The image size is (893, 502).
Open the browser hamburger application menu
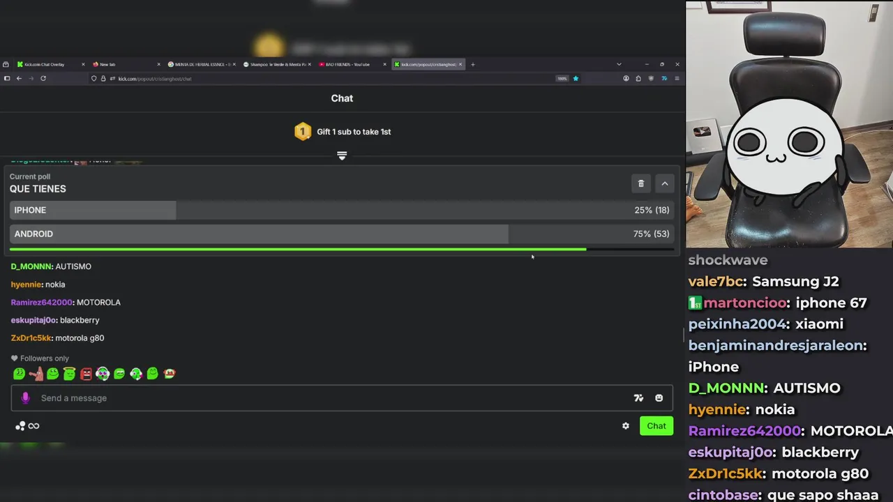click(x=677, y=79)
